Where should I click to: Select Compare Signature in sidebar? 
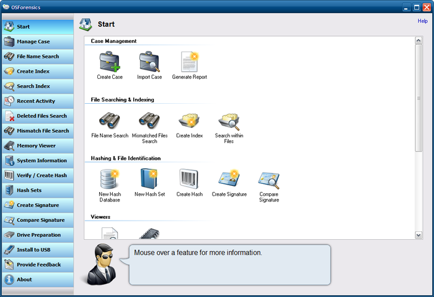38,220
